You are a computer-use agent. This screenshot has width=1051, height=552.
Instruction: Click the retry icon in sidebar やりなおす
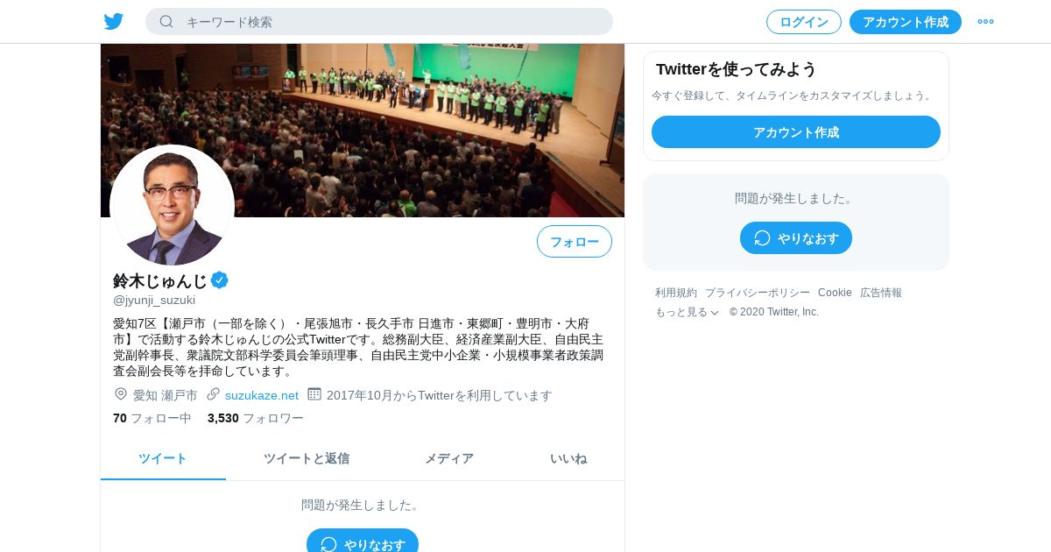coord(762,238)
